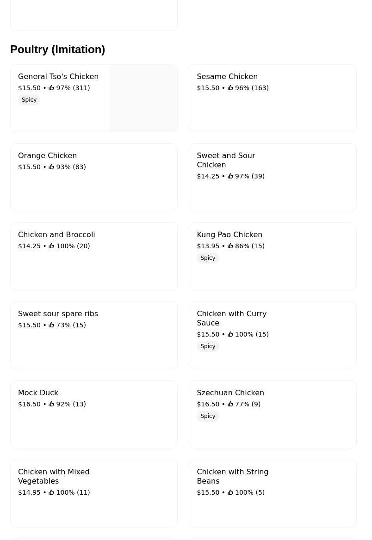Open Orange Chicken dish card
The image size is (372, 540).
[94, 177]
